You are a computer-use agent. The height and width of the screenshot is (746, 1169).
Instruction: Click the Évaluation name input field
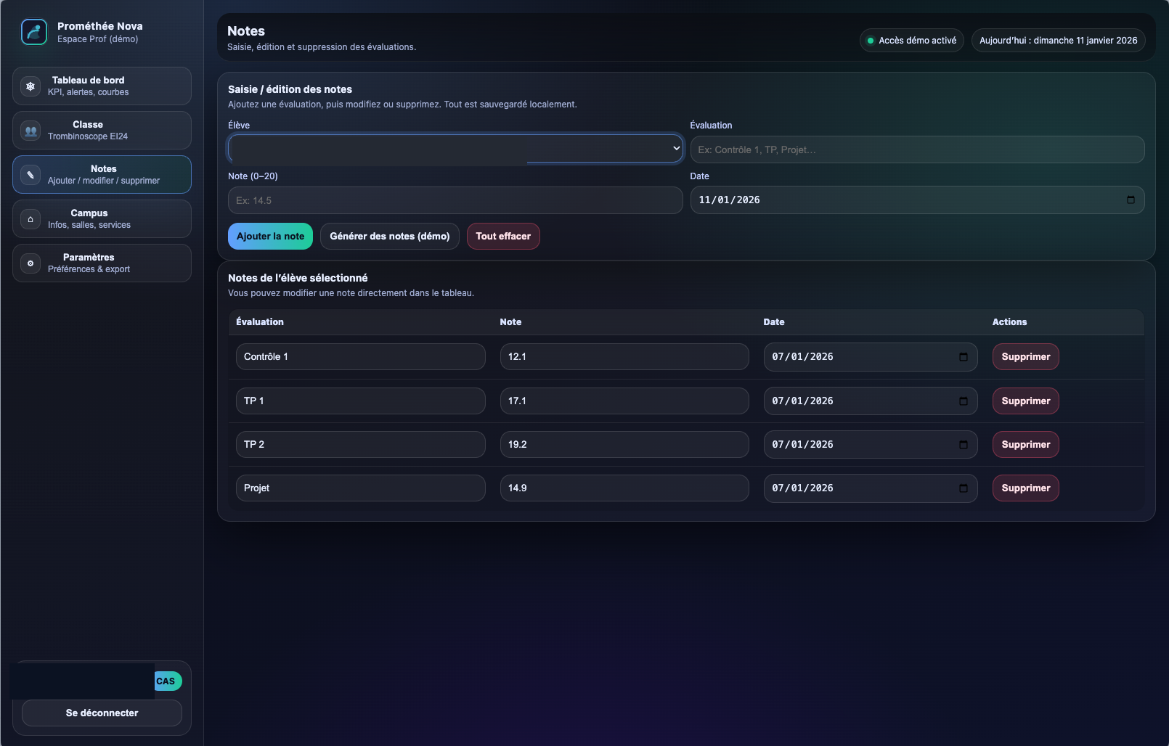(917, 149)
